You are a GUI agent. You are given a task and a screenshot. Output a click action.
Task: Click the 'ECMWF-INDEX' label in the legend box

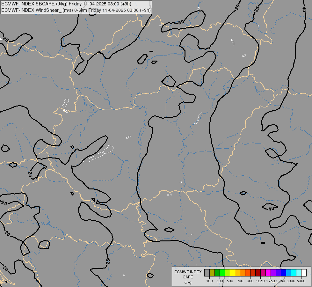tap(188, 272)
